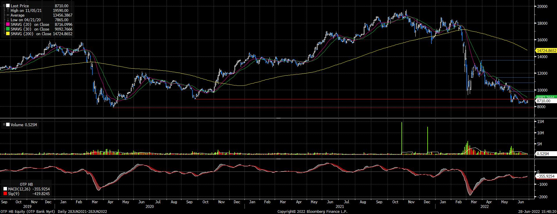Image resolution: width=557 pixels, height=214 pixels.
Task: Click the red Sig(9) color swatch
Action: (x=5, y=194)
